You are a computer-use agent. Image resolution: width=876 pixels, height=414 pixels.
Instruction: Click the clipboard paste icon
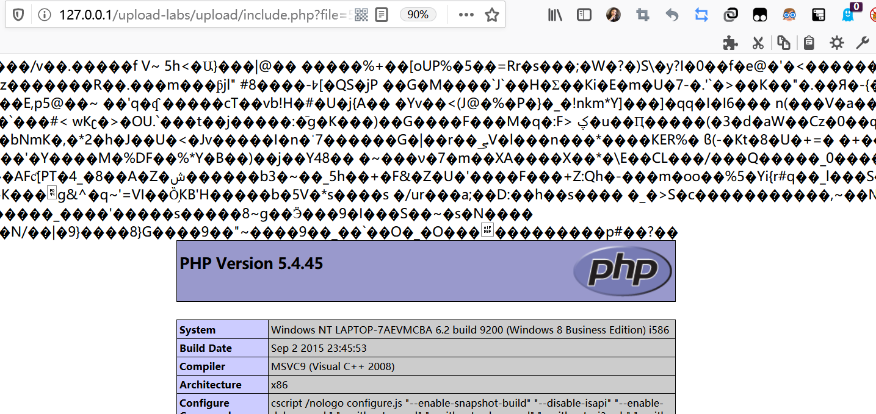[x=809, y=43]
